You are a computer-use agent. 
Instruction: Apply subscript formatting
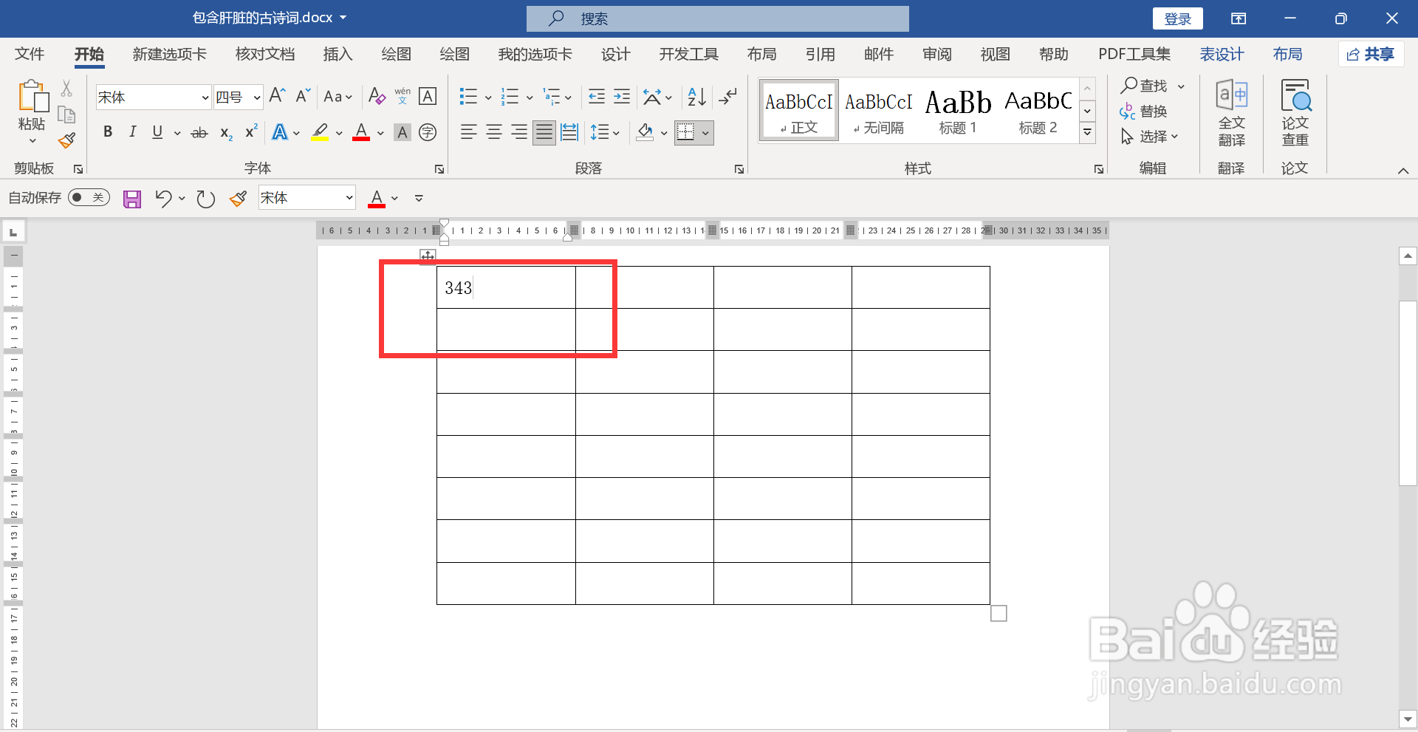coord(226,133)
